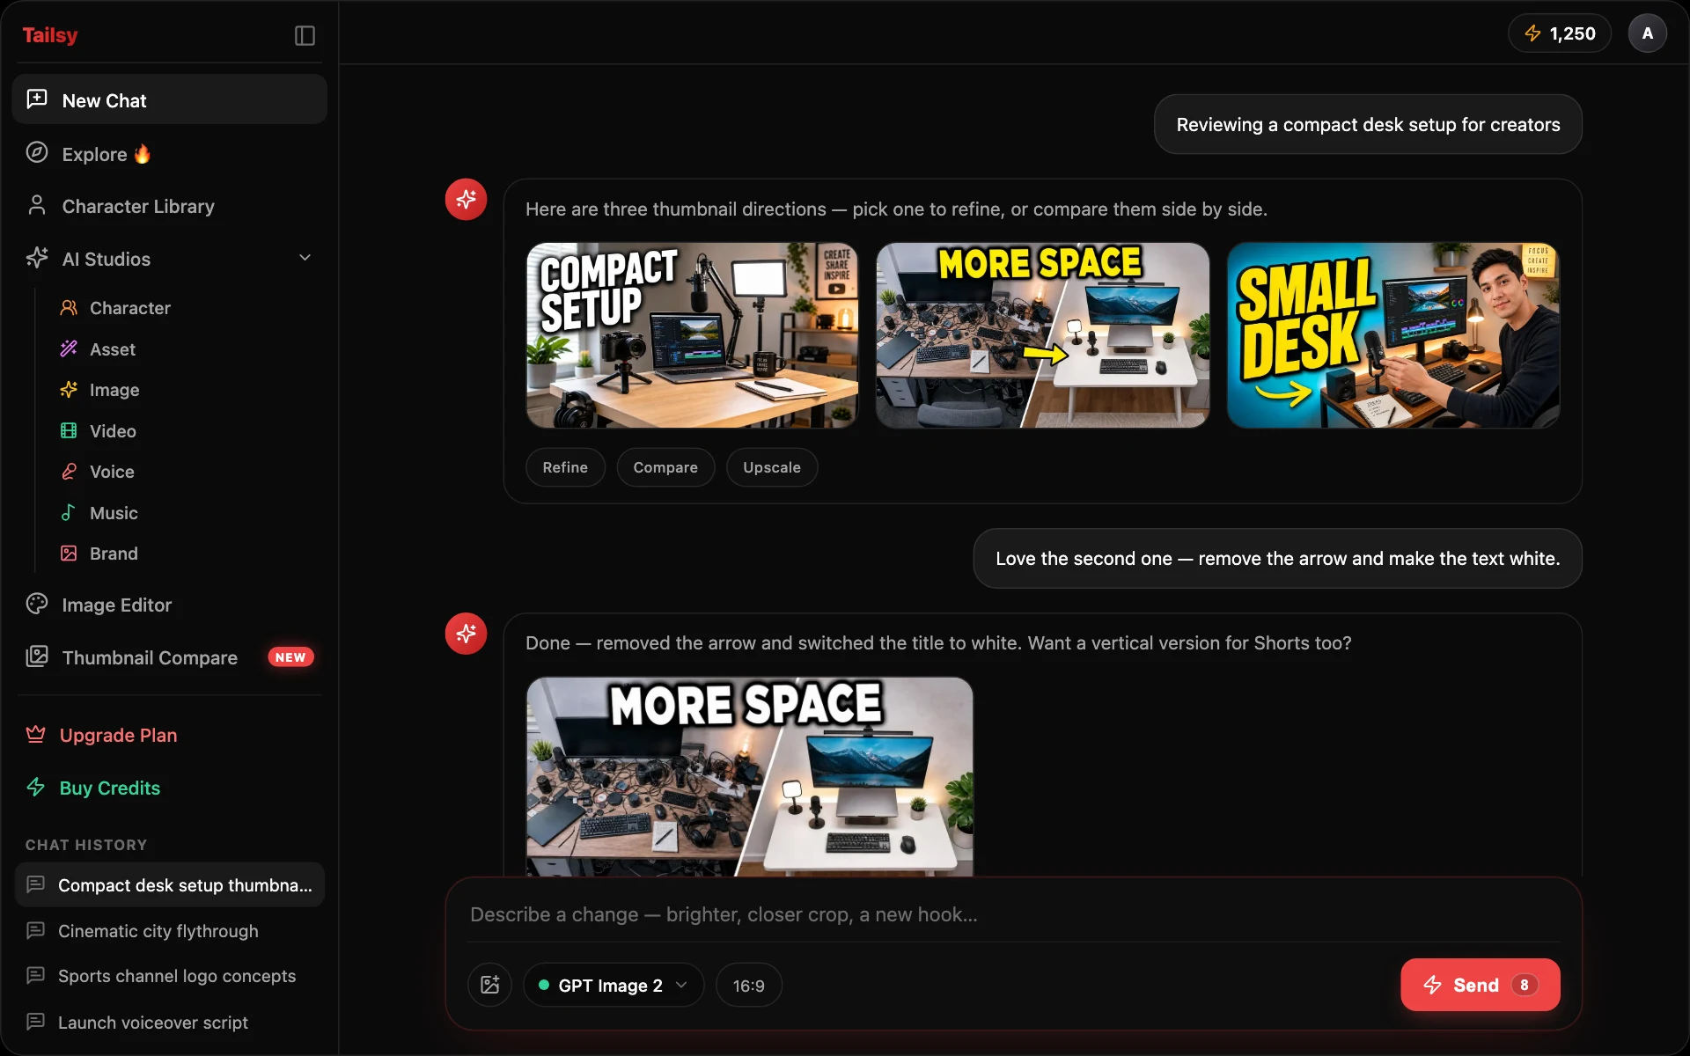Collapse the AI Studios chevron
Image resolution: width=1690 pixels, height=1056 pixels.
305,258
